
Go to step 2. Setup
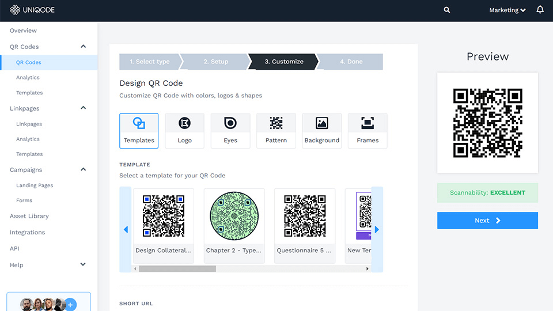coord(215,62)
